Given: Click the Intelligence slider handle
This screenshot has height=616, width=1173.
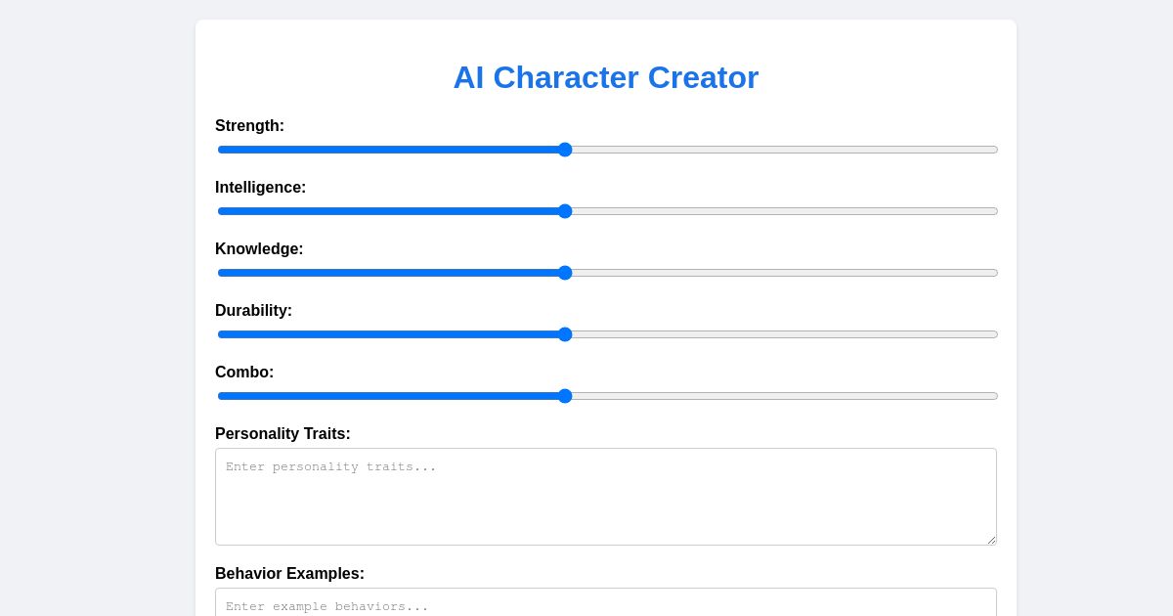Looking at the screenshot, I should (565, 211).
